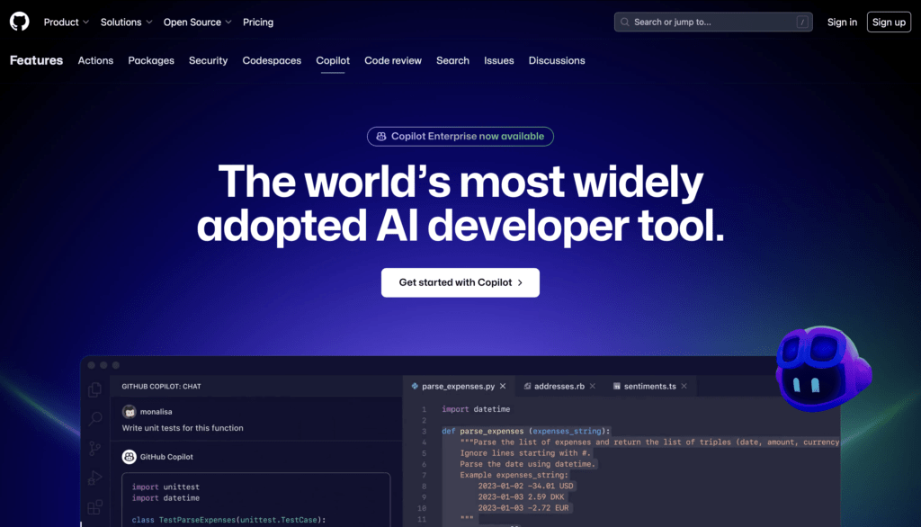Close the parse_expenses.py editor tab
This screenshot has width=921, height=527.
504,386
